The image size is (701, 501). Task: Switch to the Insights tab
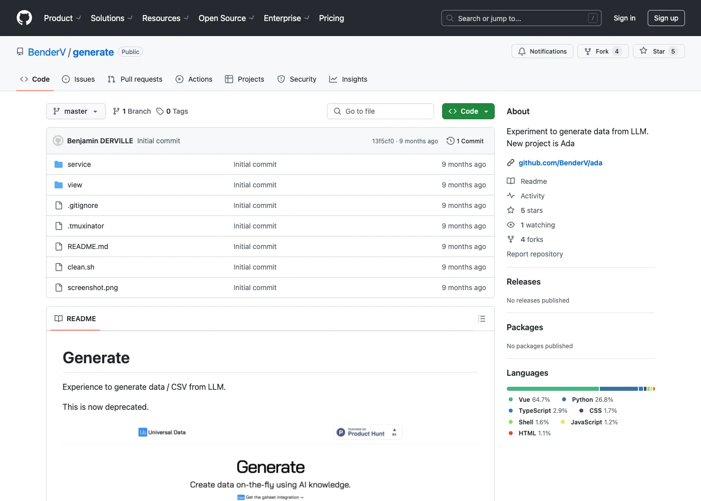(x=348, y=79)
